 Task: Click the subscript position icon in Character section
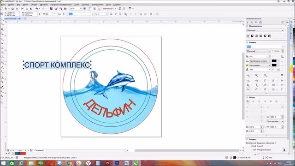[x=256, y=75]
